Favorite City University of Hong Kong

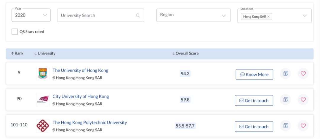pyautogui.click(x=303, y=100)
